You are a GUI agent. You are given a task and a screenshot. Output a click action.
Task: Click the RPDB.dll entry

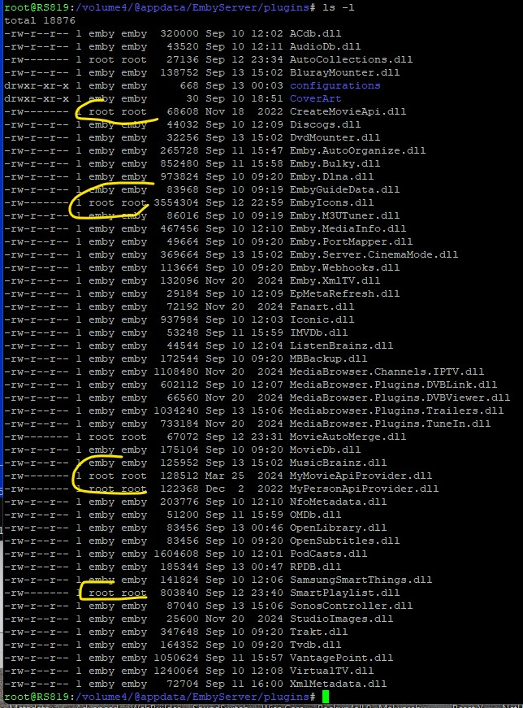pyautogui.click(x=315, y=567)
